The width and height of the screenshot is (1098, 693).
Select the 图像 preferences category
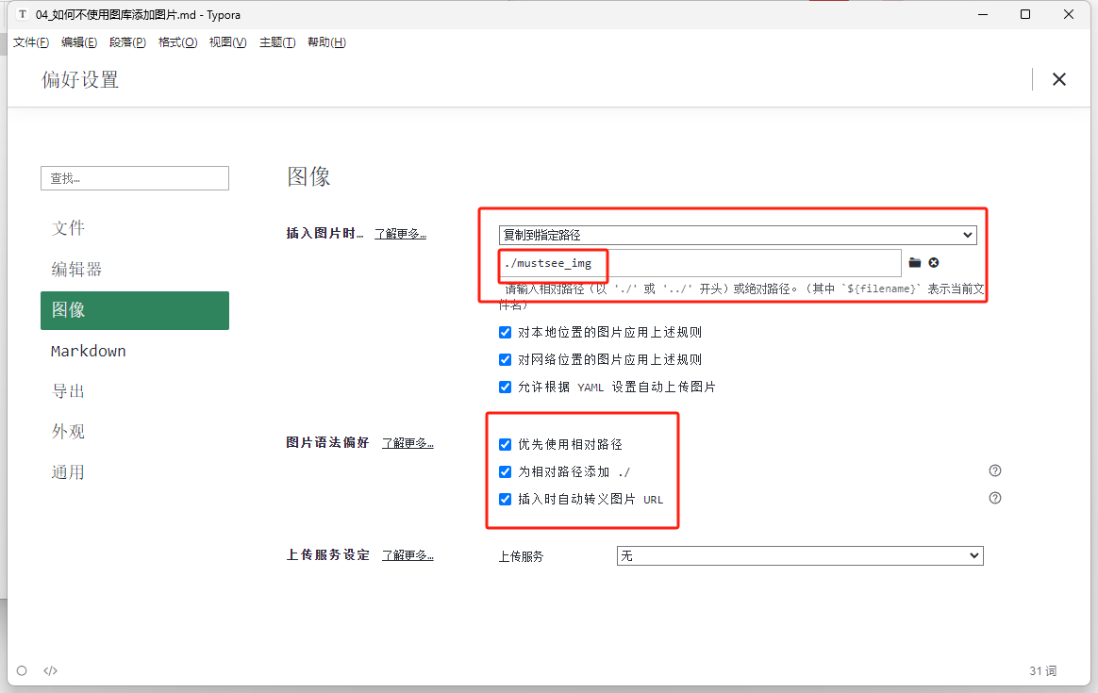click(x=135, y=310)
